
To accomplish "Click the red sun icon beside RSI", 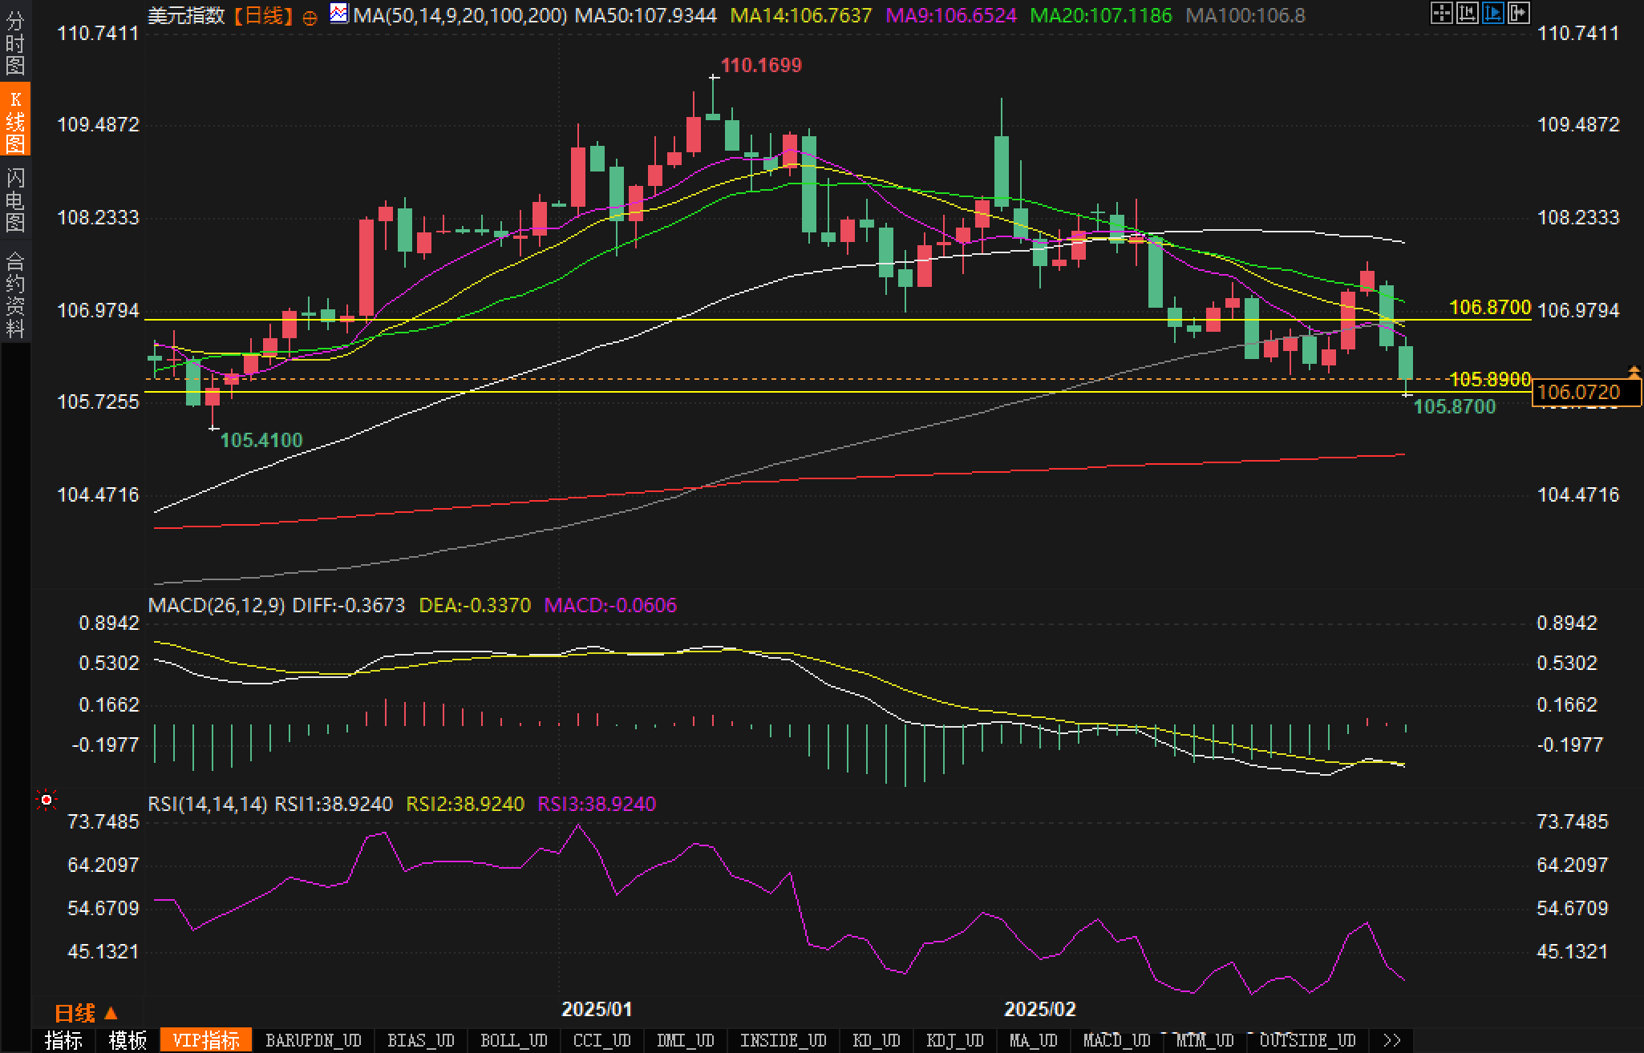I will click(47, 800).
